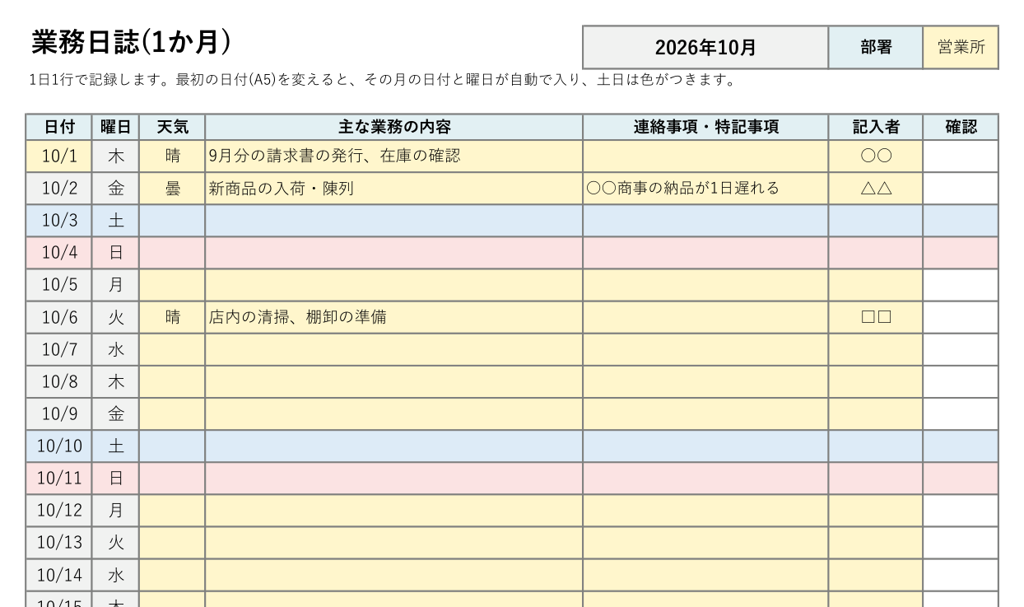Click the empty 天気 cell for 10/5
This screenshot has height=607, width=1024.
(172, 284)
